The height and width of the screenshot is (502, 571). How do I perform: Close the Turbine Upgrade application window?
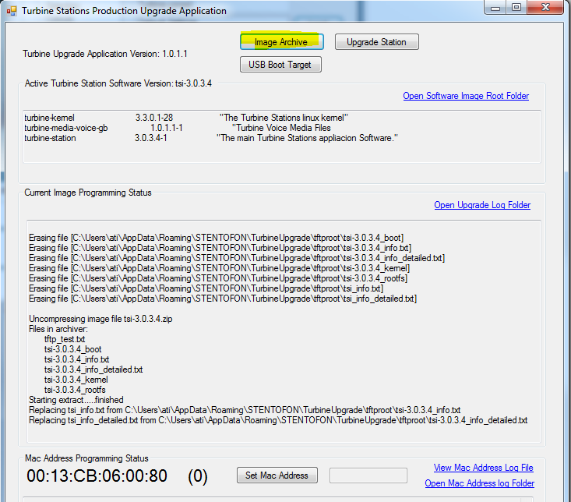coord(546,9)
